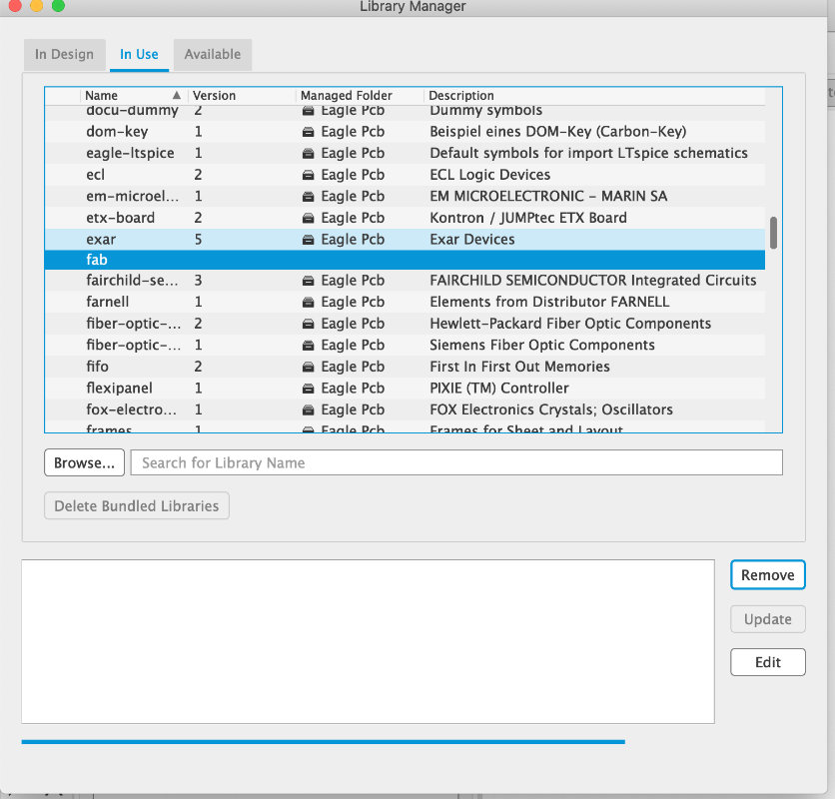Switch to the In Design tab
Image resolution: width=835 pixels, height=799 pixels.
coord(65,54)
